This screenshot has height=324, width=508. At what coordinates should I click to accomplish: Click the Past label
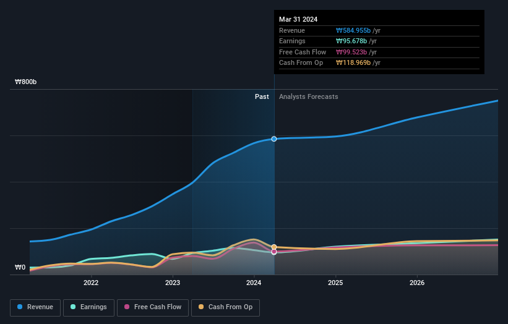262,97
